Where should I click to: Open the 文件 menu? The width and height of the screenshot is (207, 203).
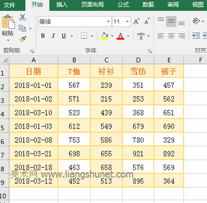coord(9,5)
